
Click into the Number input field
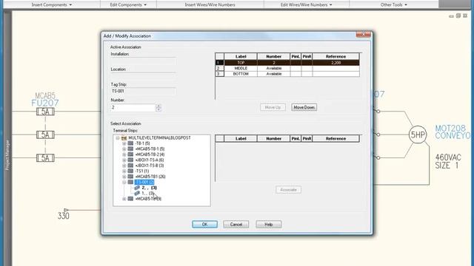(x=133, y=108)
